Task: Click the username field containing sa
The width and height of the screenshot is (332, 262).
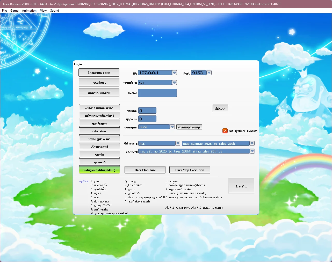Action: coord(155,83)
